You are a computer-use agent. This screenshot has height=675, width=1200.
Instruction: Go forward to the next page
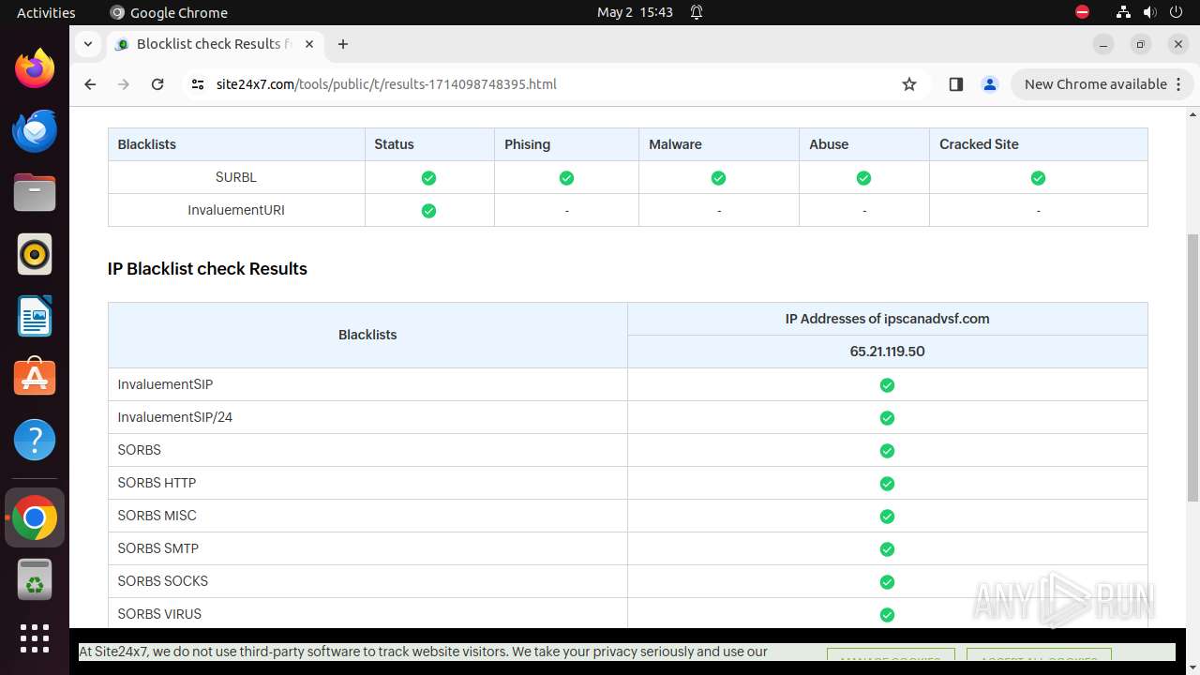(124, 84)
